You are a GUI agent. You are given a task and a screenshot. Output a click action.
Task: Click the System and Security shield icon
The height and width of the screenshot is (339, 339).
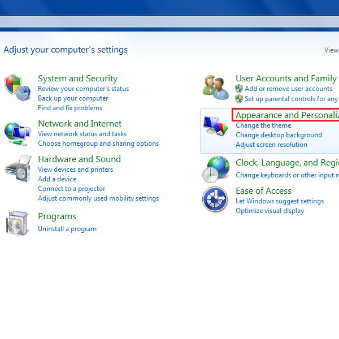(18, 88)
